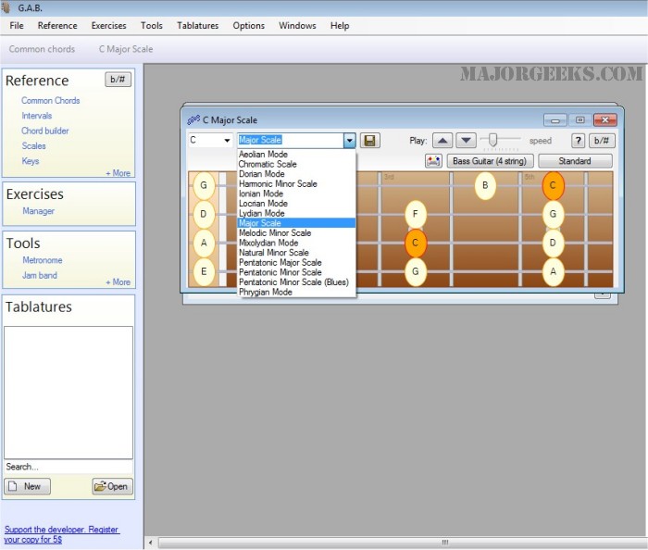Toggle b/# notation in scale window
The height and width of the screenshot is (550, 648).
click(601, 141)
